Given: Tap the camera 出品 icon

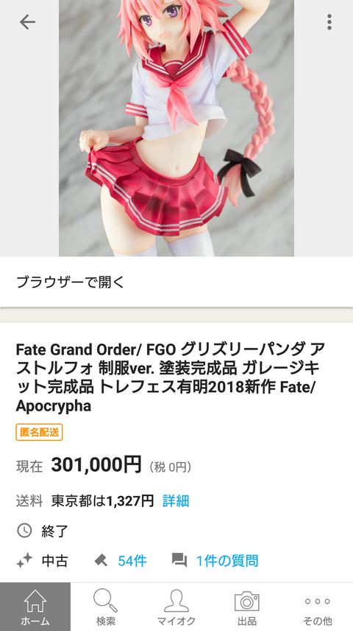Looking at the screenshot, I should tap(246, 602).
